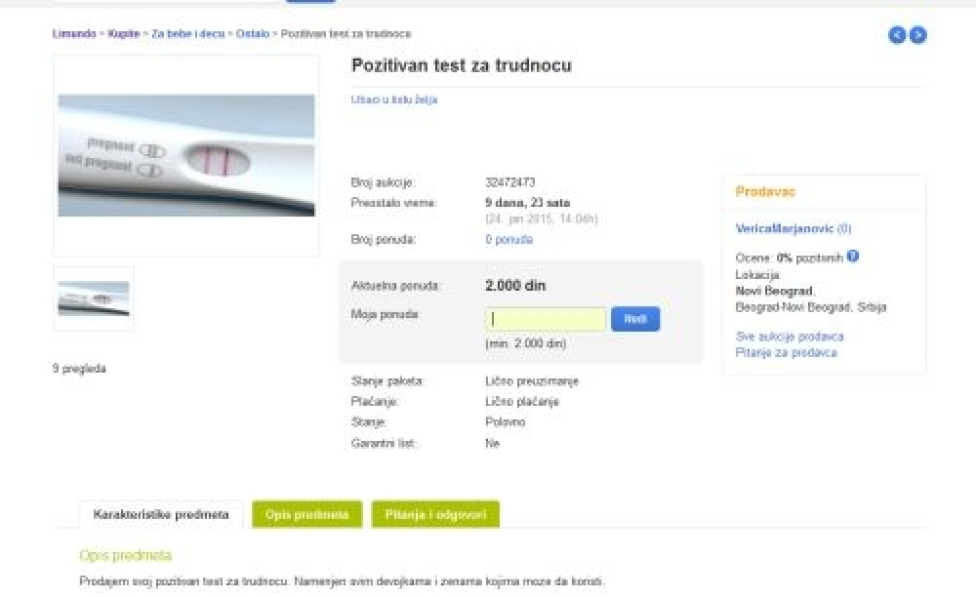Screen dimensions: 976x597
Task: View the '0 ponuda' bids link
Action: (508, 239)
